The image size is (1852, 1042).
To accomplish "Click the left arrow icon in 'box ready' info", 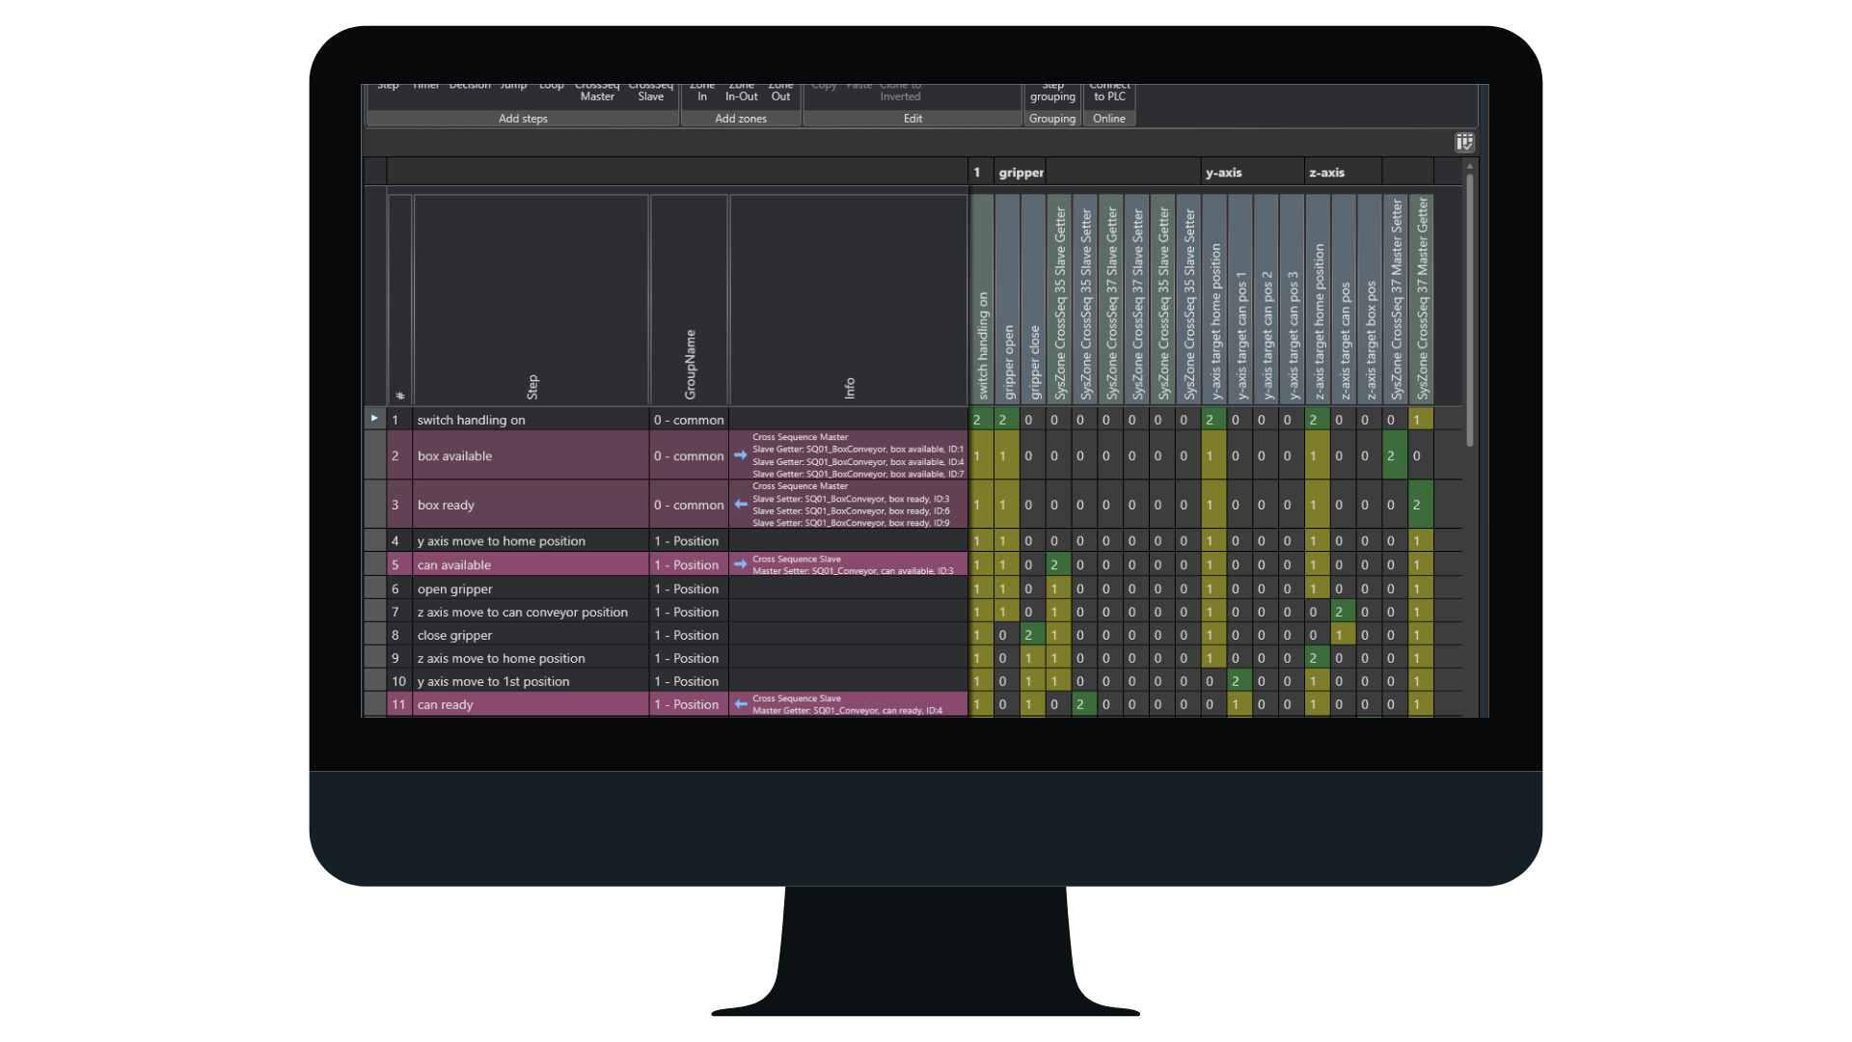I will point(740,505).
